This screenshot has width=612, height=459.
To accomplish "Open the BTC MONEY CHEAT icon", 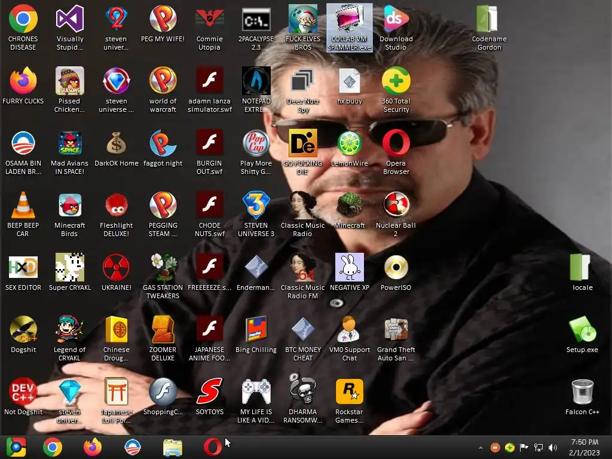I will click(303, 329).
